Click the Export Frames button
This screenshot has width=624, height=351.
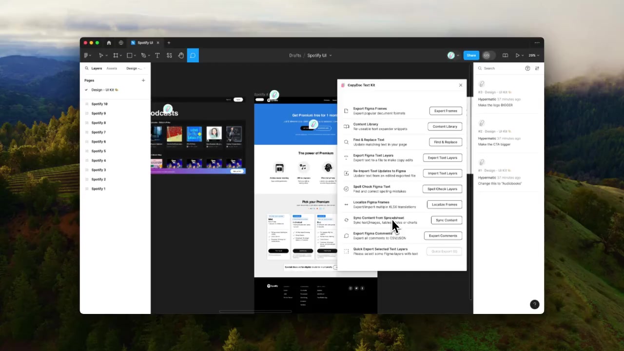tap(446, 111)
